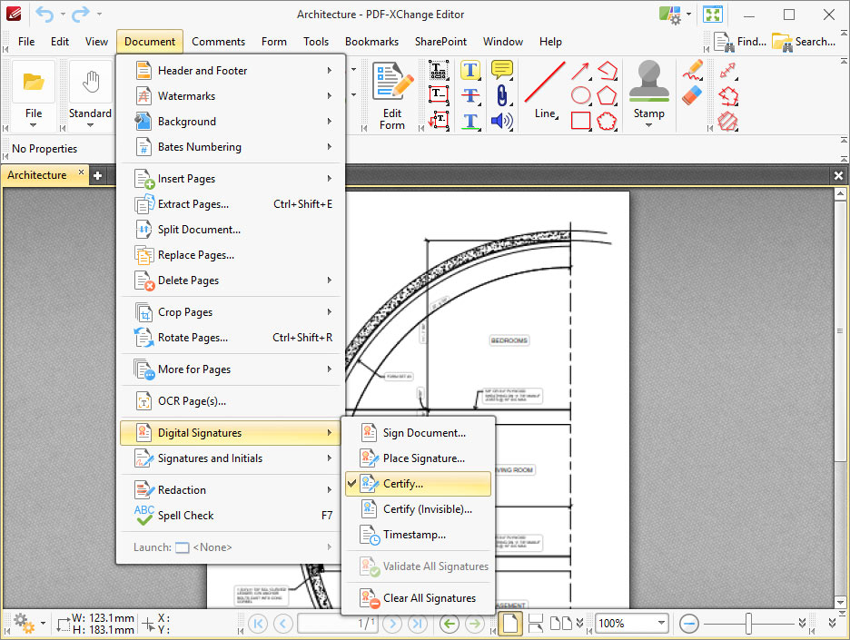
Task: Open the Redo history dropdown arrow
Action: pyautogui.click(x=99, y=15)
